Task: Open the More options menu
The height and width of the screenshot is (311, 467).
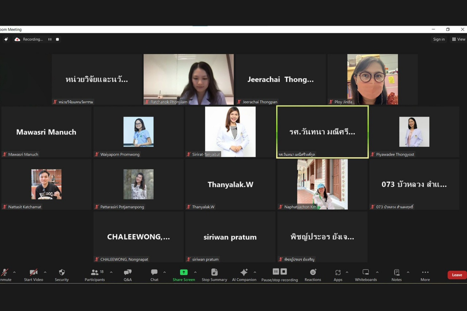Action: pyautogui.click(x=425, y=275)
